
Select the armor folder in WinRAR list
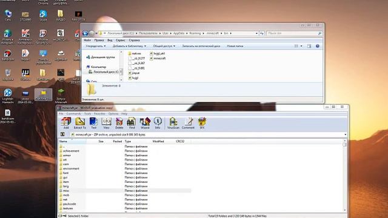click(x=67, y=155)
